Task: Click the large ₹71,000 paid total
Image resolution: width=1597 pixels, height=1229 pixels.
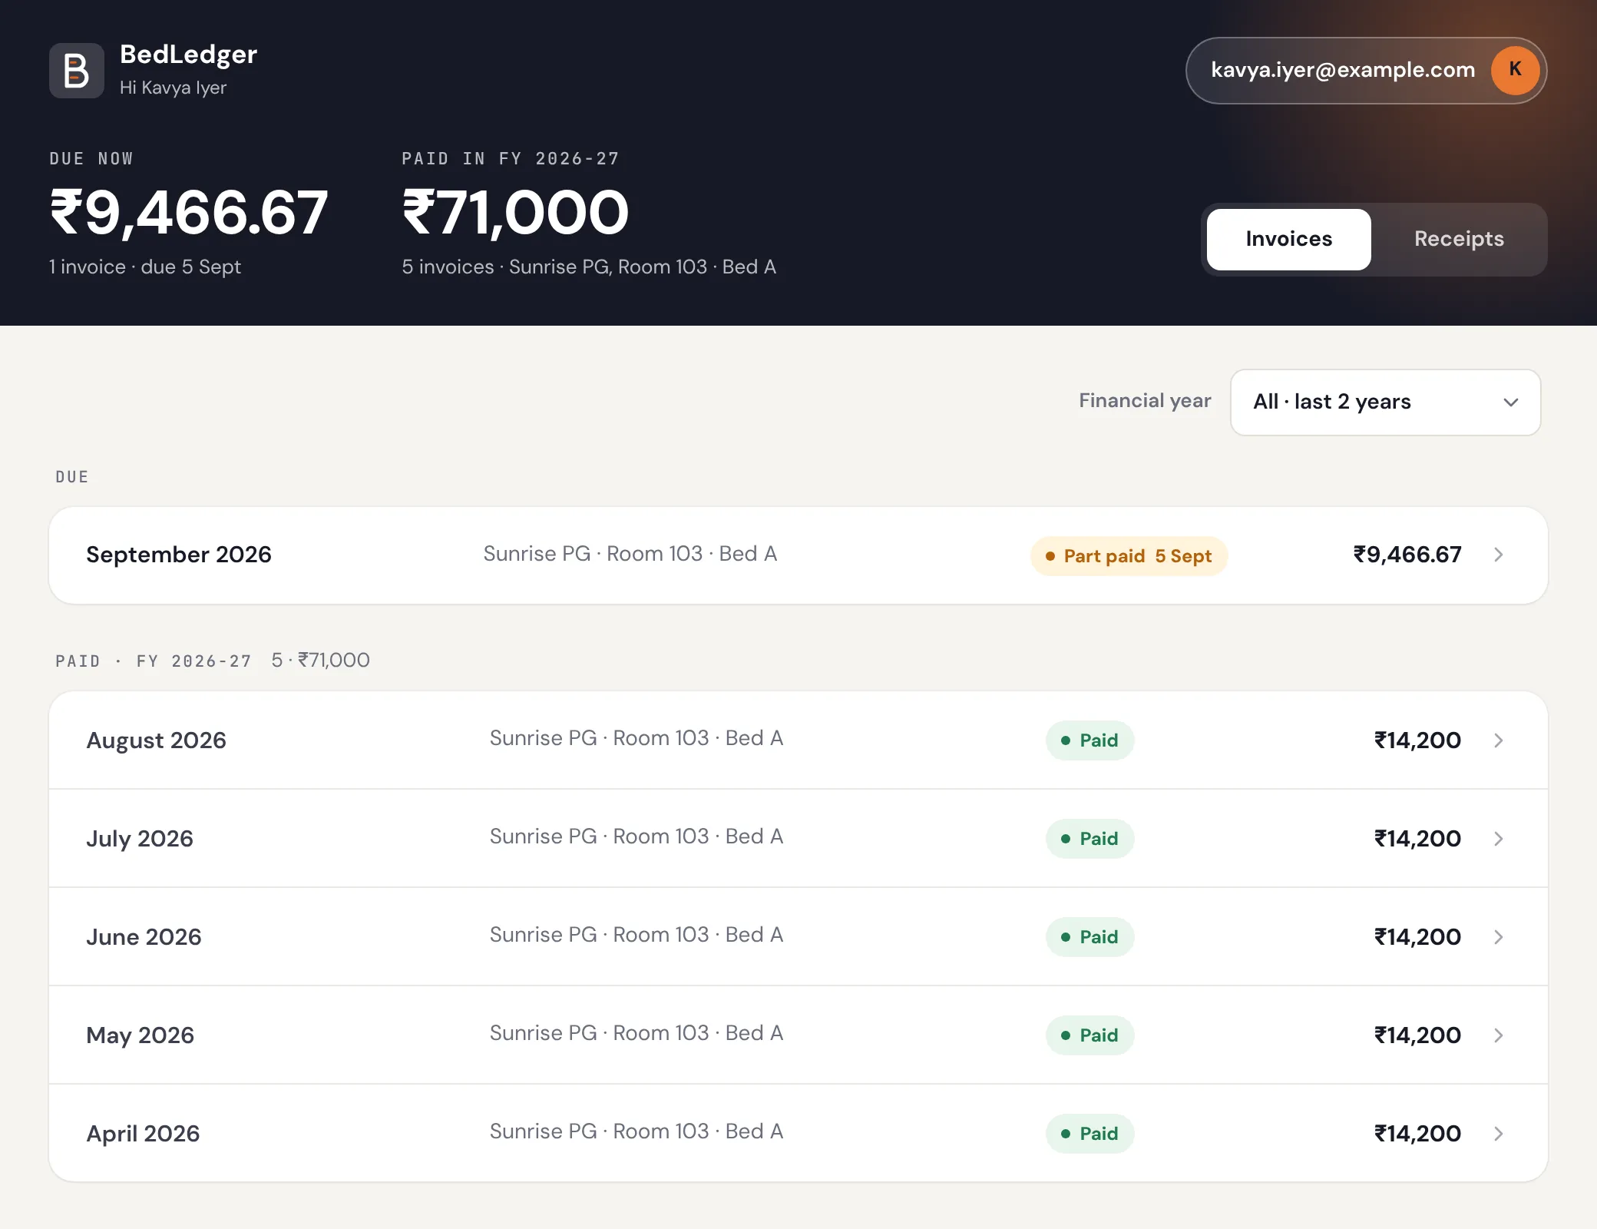Action: [x=515, y=213]
